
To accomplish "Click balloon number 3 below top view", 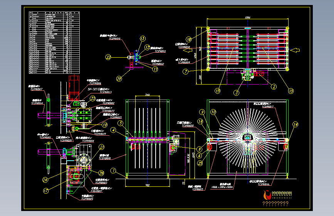I will tap(236, 93).
